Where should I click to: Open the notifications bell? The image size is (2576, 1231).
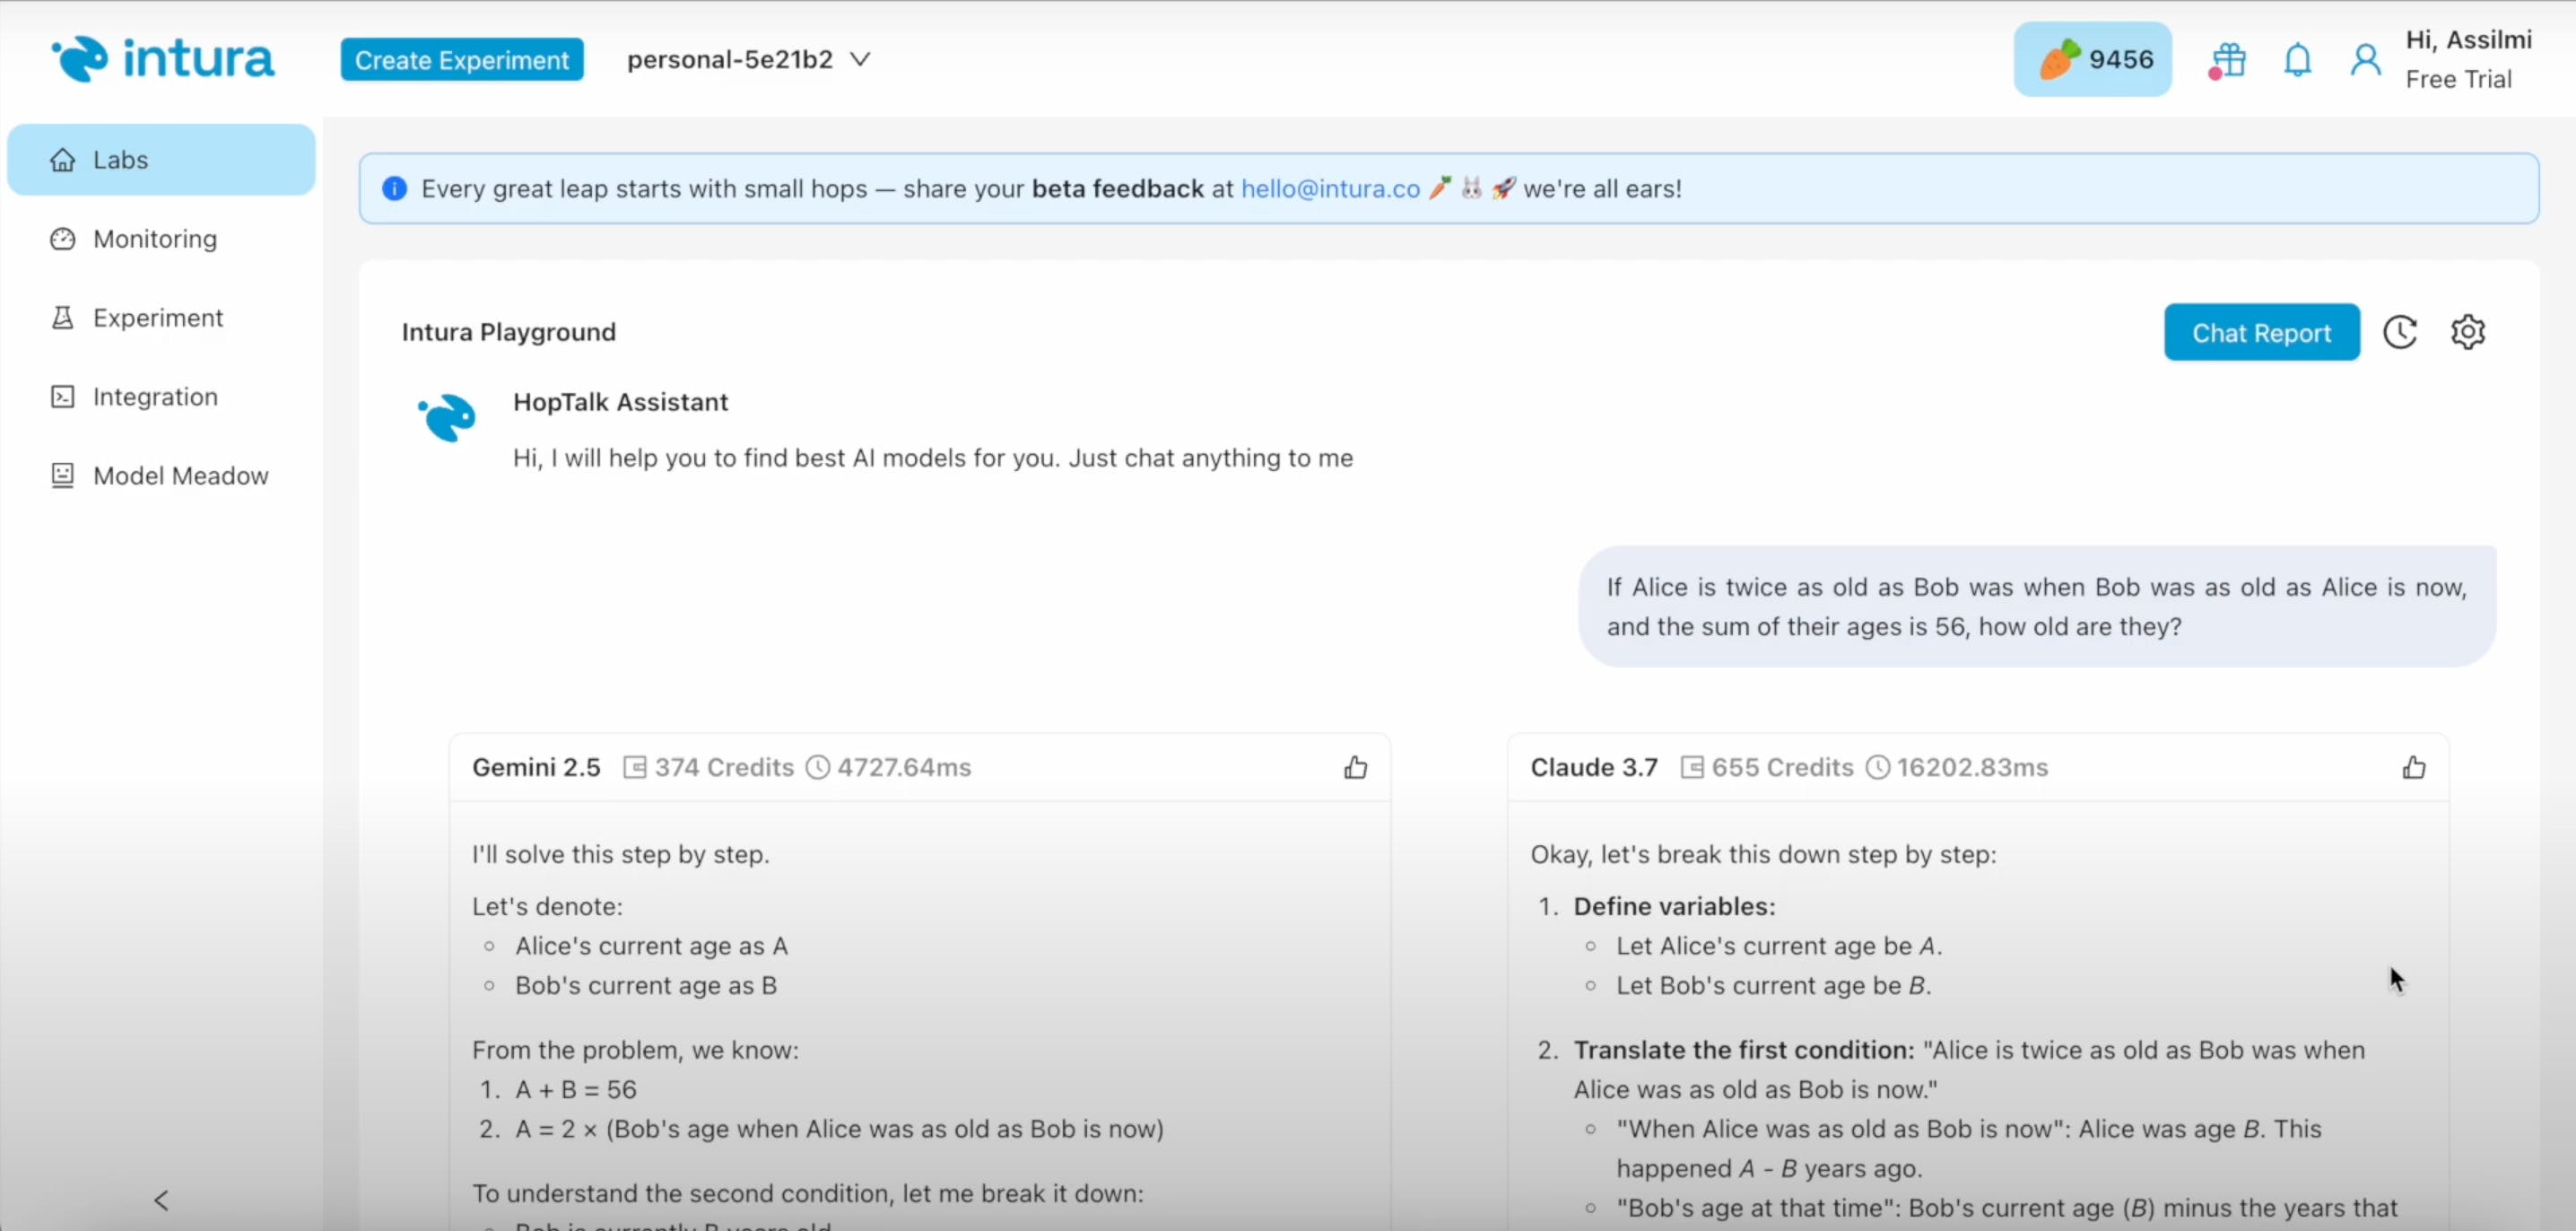(x=2298, y=60)
